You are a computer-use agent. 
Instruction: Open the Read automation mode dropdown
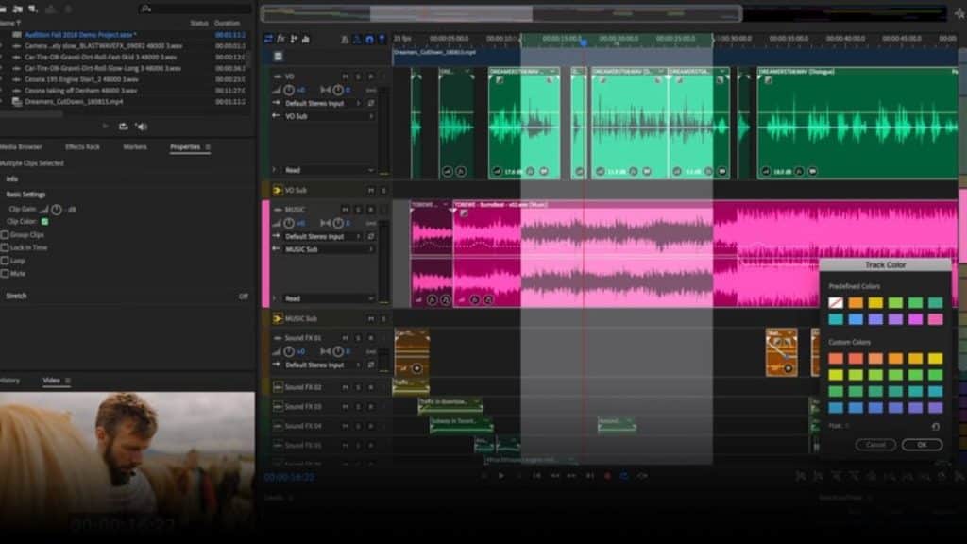(321, 168)
